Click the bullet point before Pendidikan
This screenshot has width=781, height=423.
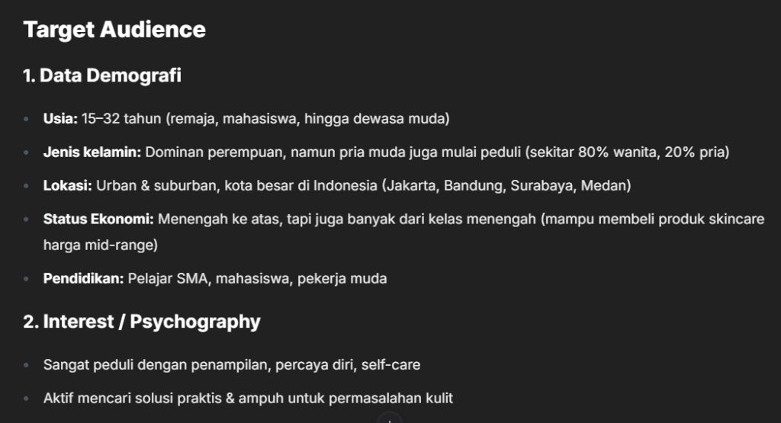pos(27,279)
